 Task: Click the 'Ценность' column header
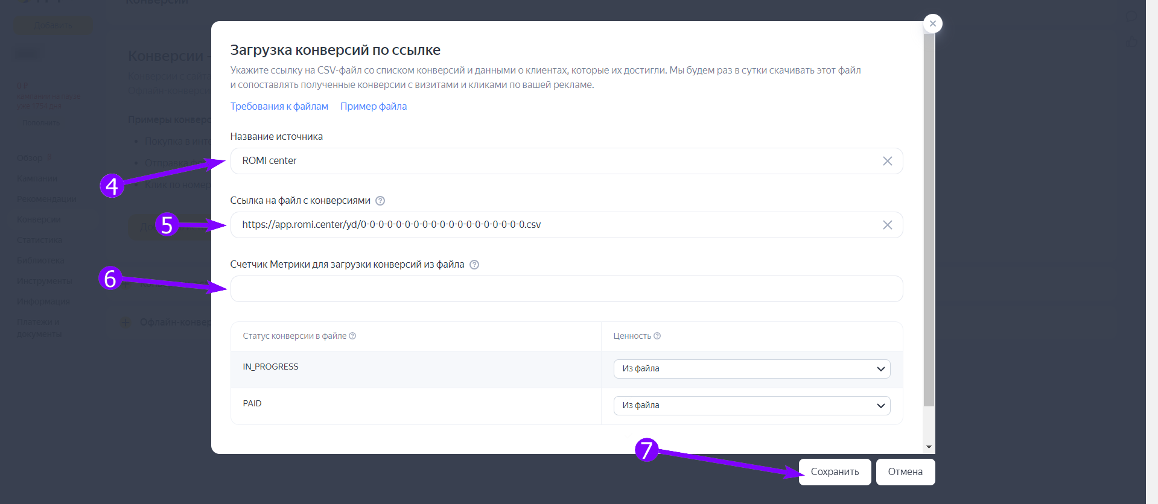[x=632, y=336]
